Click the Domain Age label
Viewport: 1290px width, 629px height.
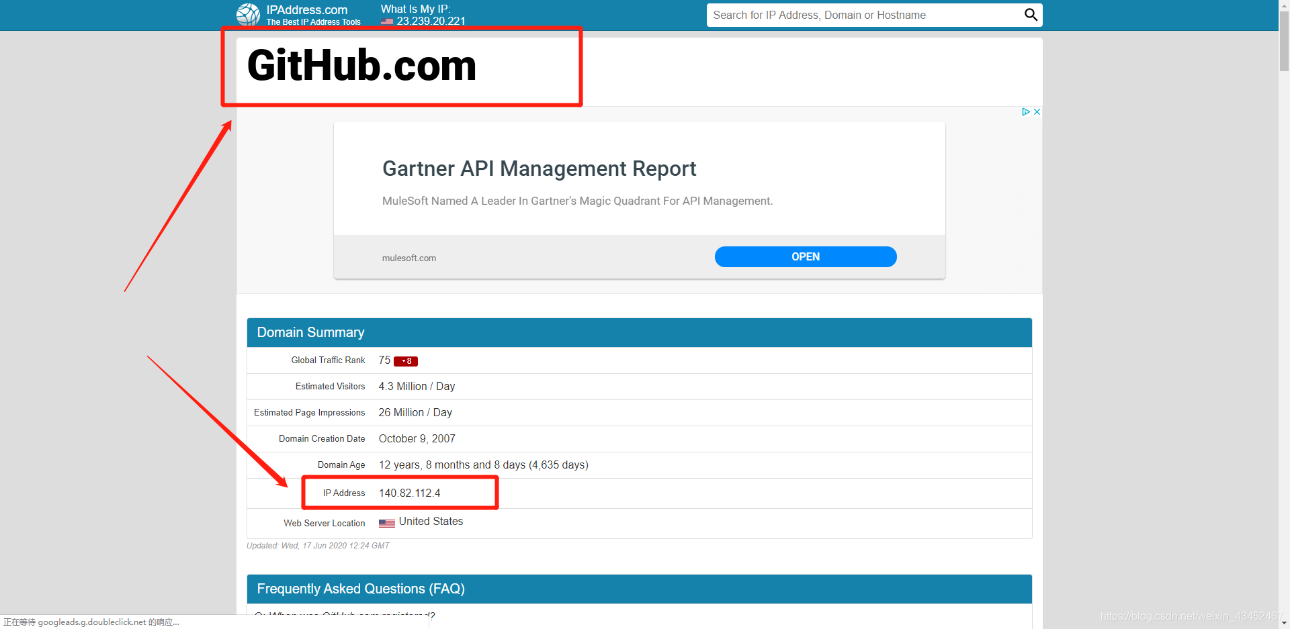pyautogui.click(x=341, y=465)
